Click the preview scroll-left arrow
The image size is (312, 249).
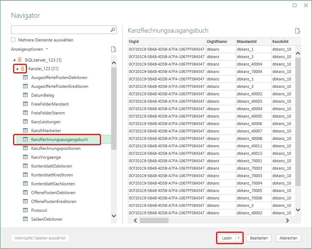point(136,220)
